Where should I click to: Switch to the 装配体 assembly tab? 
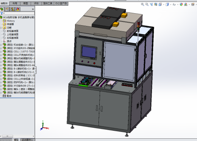[5, 3]
